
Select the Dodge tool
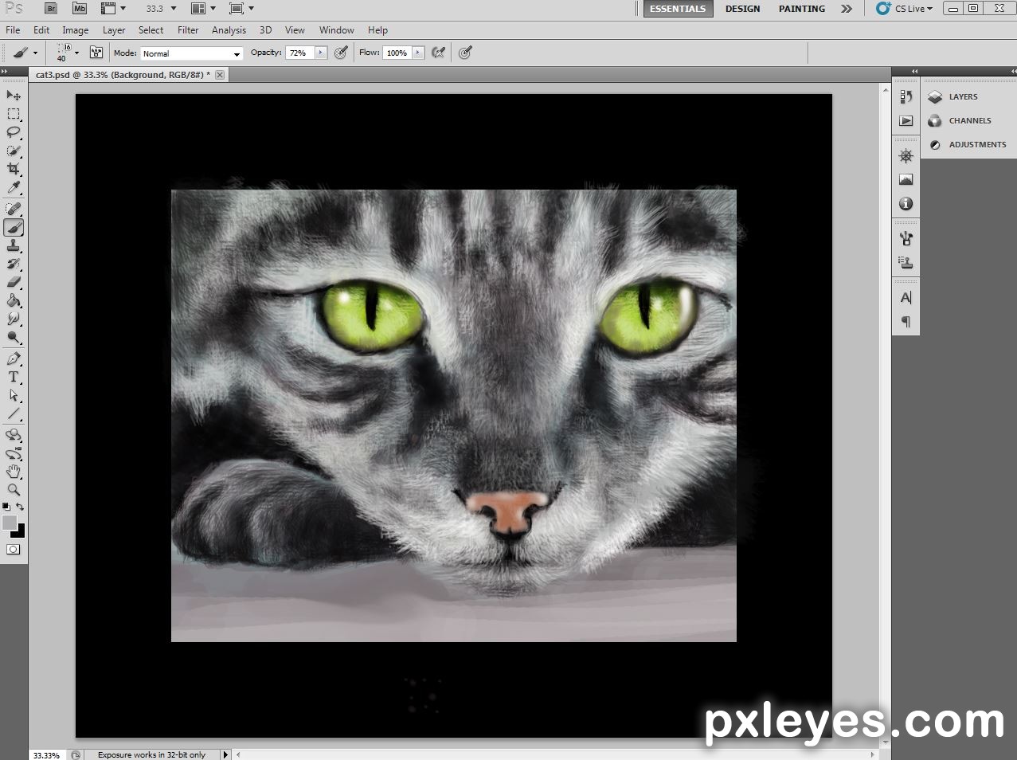click(14, 337)
